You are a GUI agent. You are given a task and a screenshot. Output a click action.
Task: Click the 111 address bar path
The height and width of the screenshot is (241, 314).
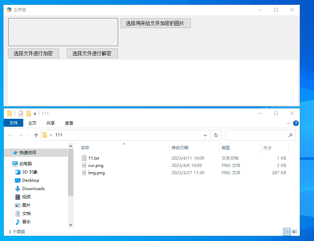pyautogui.click(x=59, y=135)
